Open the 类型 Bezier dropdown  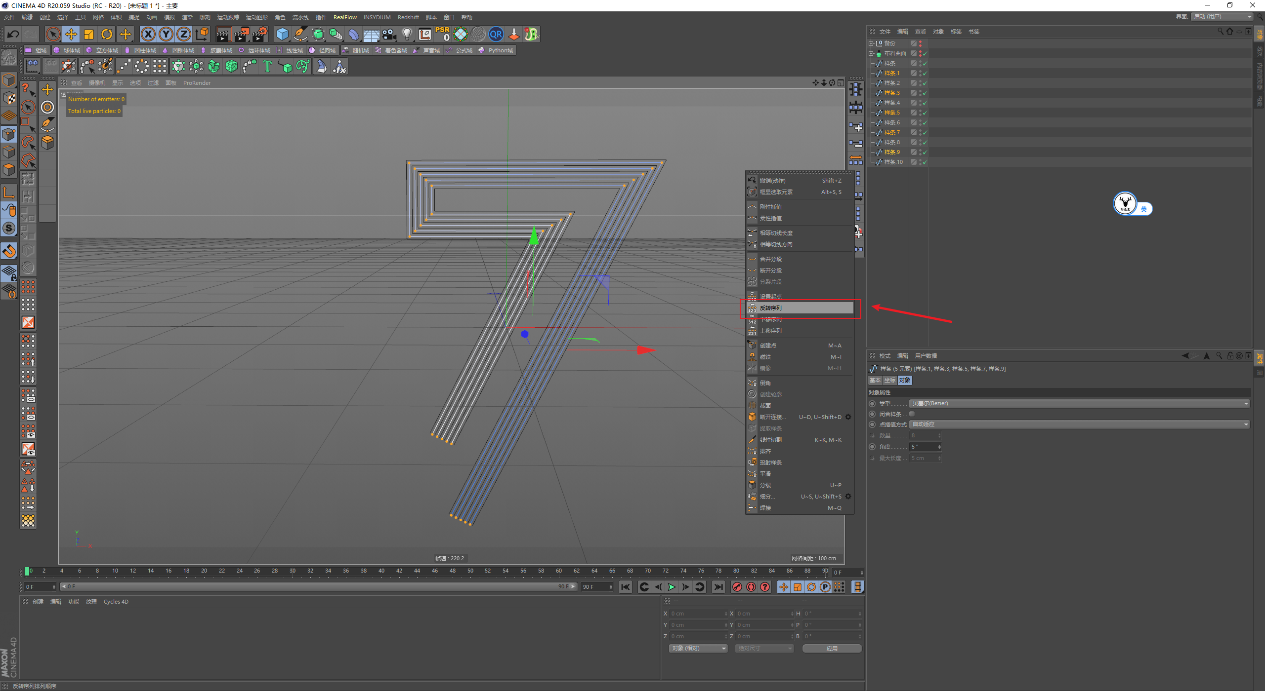pos(1079,403)
